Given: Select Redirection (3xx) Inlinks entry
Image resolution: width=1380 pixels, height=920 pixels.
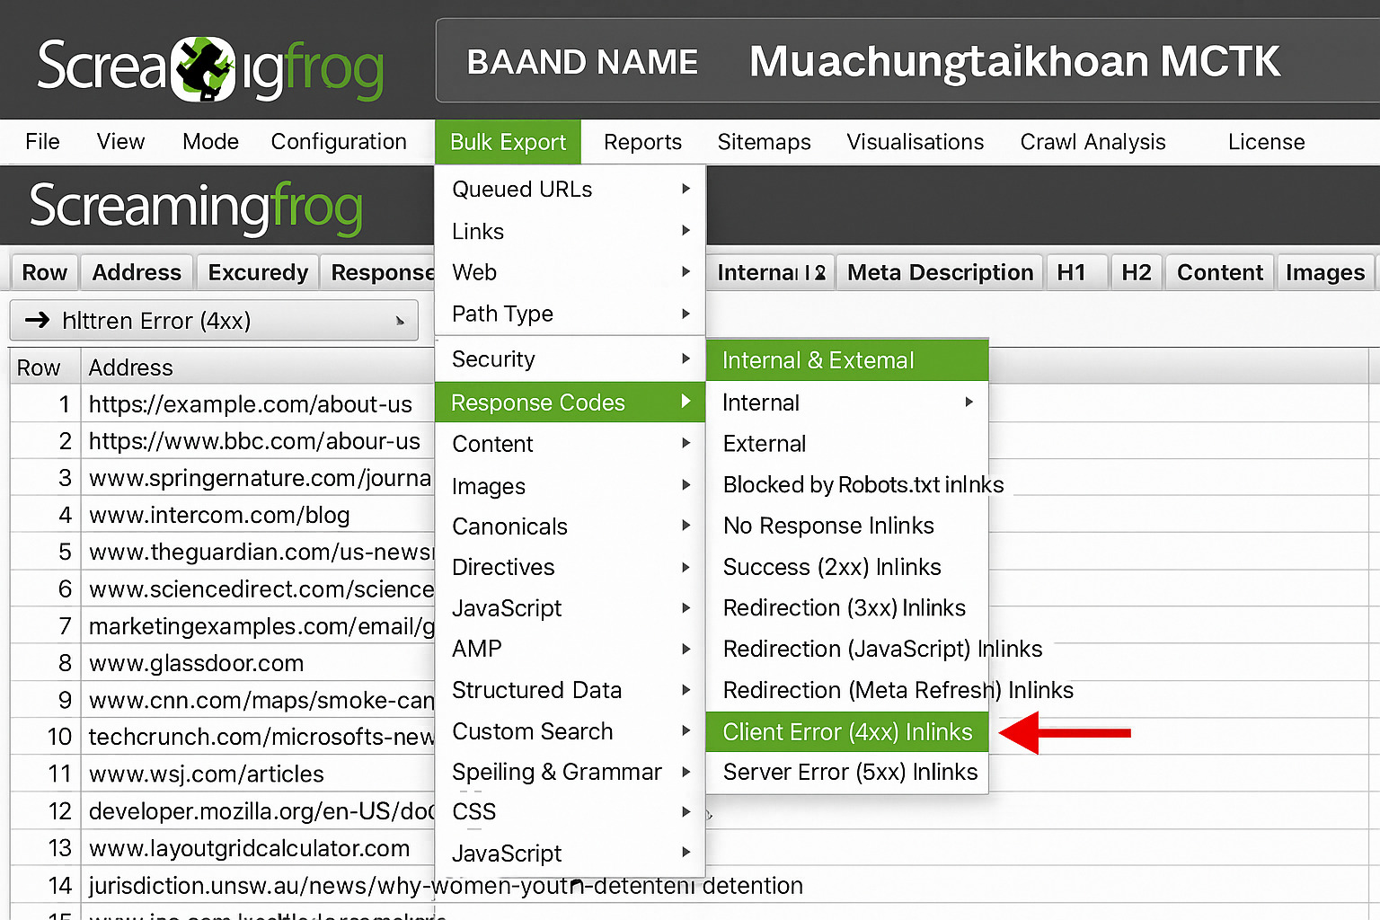Looking at the screenshot, I should tap(844, 608).
